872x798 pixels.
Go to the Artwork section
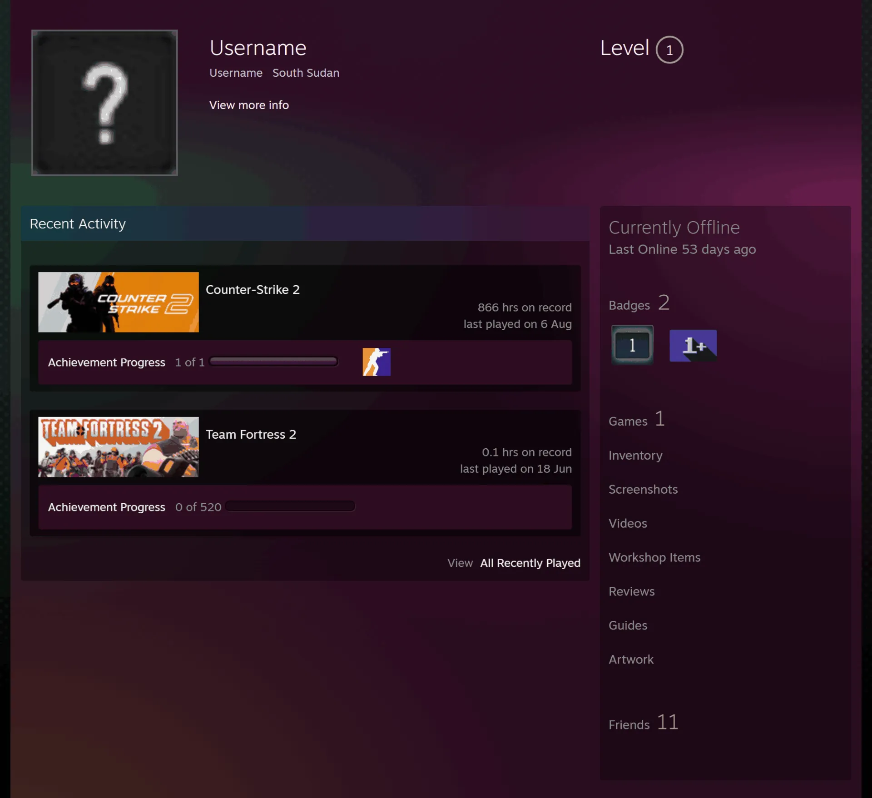coord(631,659)
